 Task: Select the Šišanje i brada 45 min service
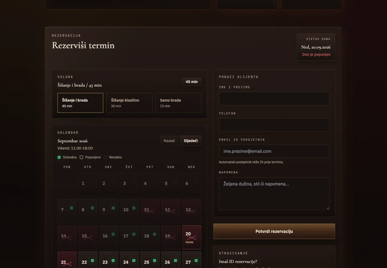click(80, 103)
